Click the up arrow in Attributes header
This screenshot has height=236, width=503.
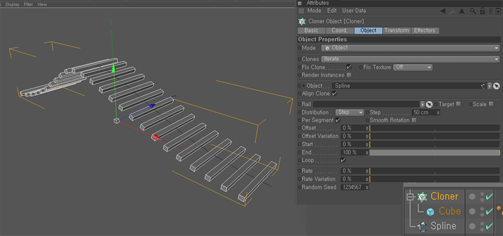pos(462,11)
